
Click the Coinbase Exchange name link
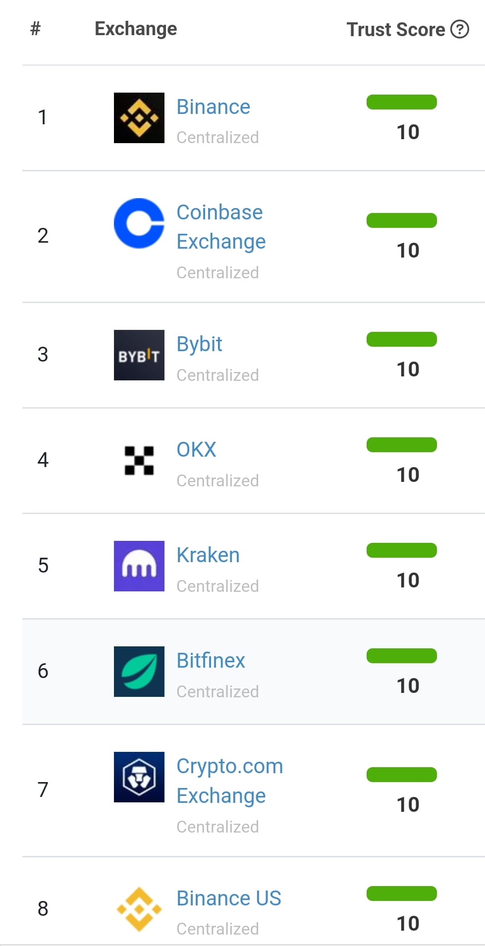(221, 227)
